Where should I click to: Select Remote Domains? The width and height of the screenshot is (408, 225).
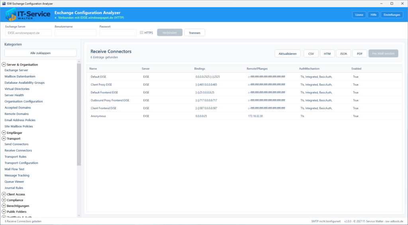click(16, 114)
